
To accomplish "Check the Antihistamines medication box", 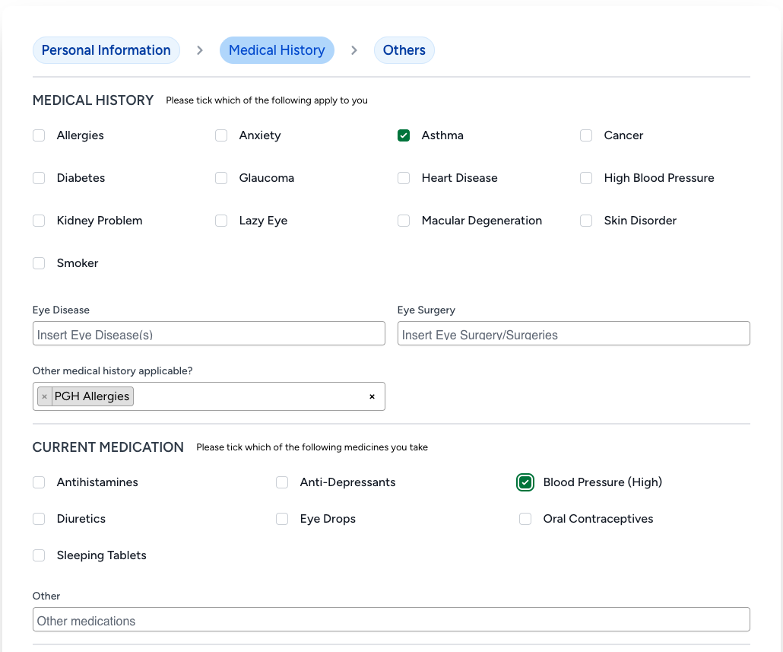I will coord(39,482).
